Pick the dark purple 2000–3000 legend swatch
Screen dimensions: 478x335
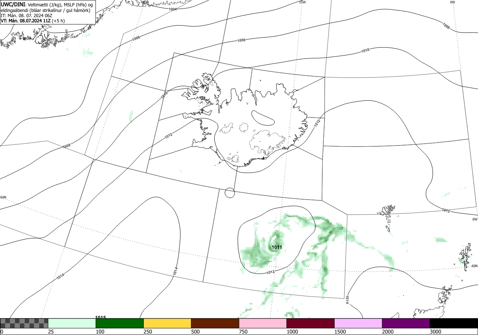point(406,323)
